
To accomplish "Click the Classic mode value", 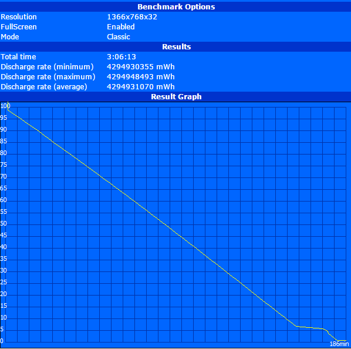I will click(x=119, y=37).
